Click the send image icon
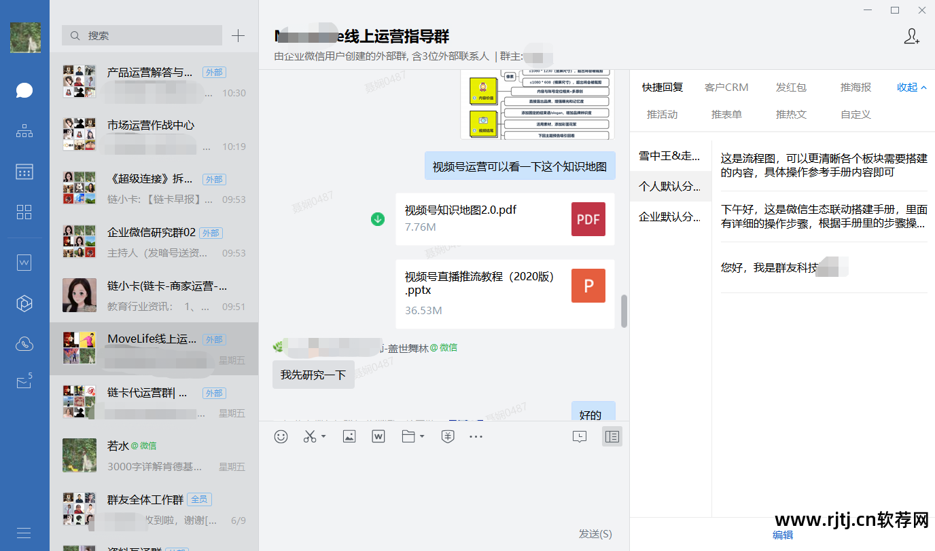Screen dimensions: 935x551 tap(349, 436)
